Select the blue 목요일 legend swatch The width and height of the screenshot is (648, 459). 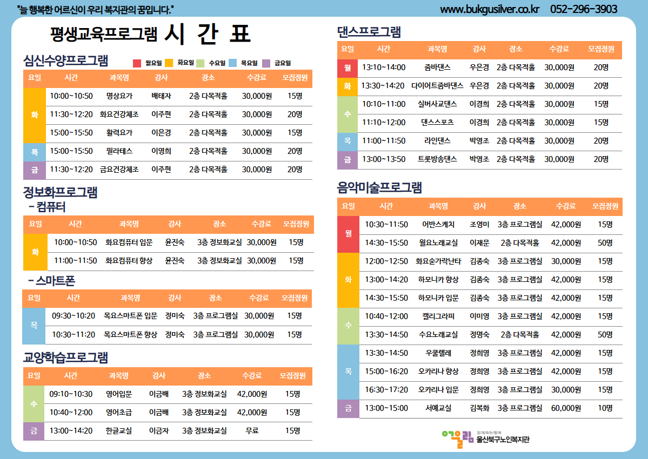point(232,63)
